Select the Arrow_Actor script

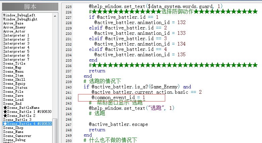coord(14,31)
